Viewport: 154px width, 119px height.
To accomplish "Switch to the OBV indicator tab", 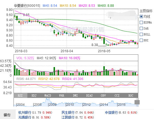I will [x=103, y=95].
